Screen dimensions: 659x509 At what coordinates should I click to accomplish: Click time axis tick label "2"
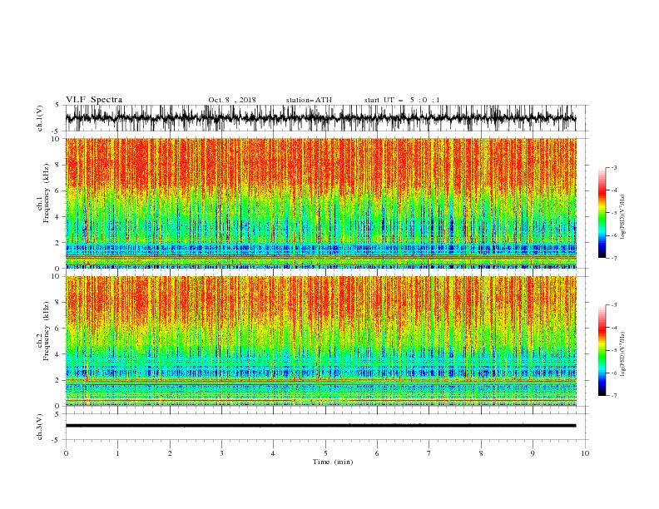[x=170, y=453]
